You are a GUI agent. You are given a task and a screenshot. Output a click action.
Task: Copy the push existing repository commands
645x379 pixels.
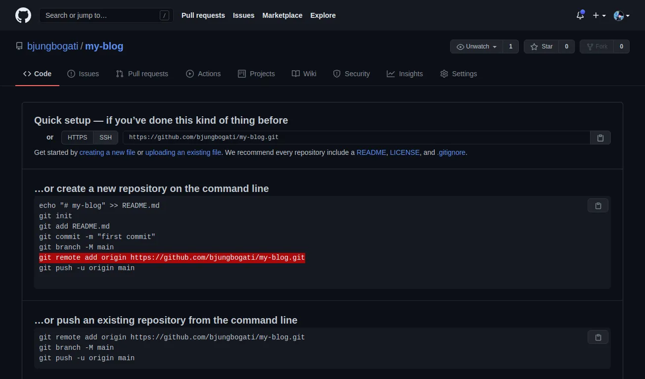pyautogui.click(x=598, y=337)
